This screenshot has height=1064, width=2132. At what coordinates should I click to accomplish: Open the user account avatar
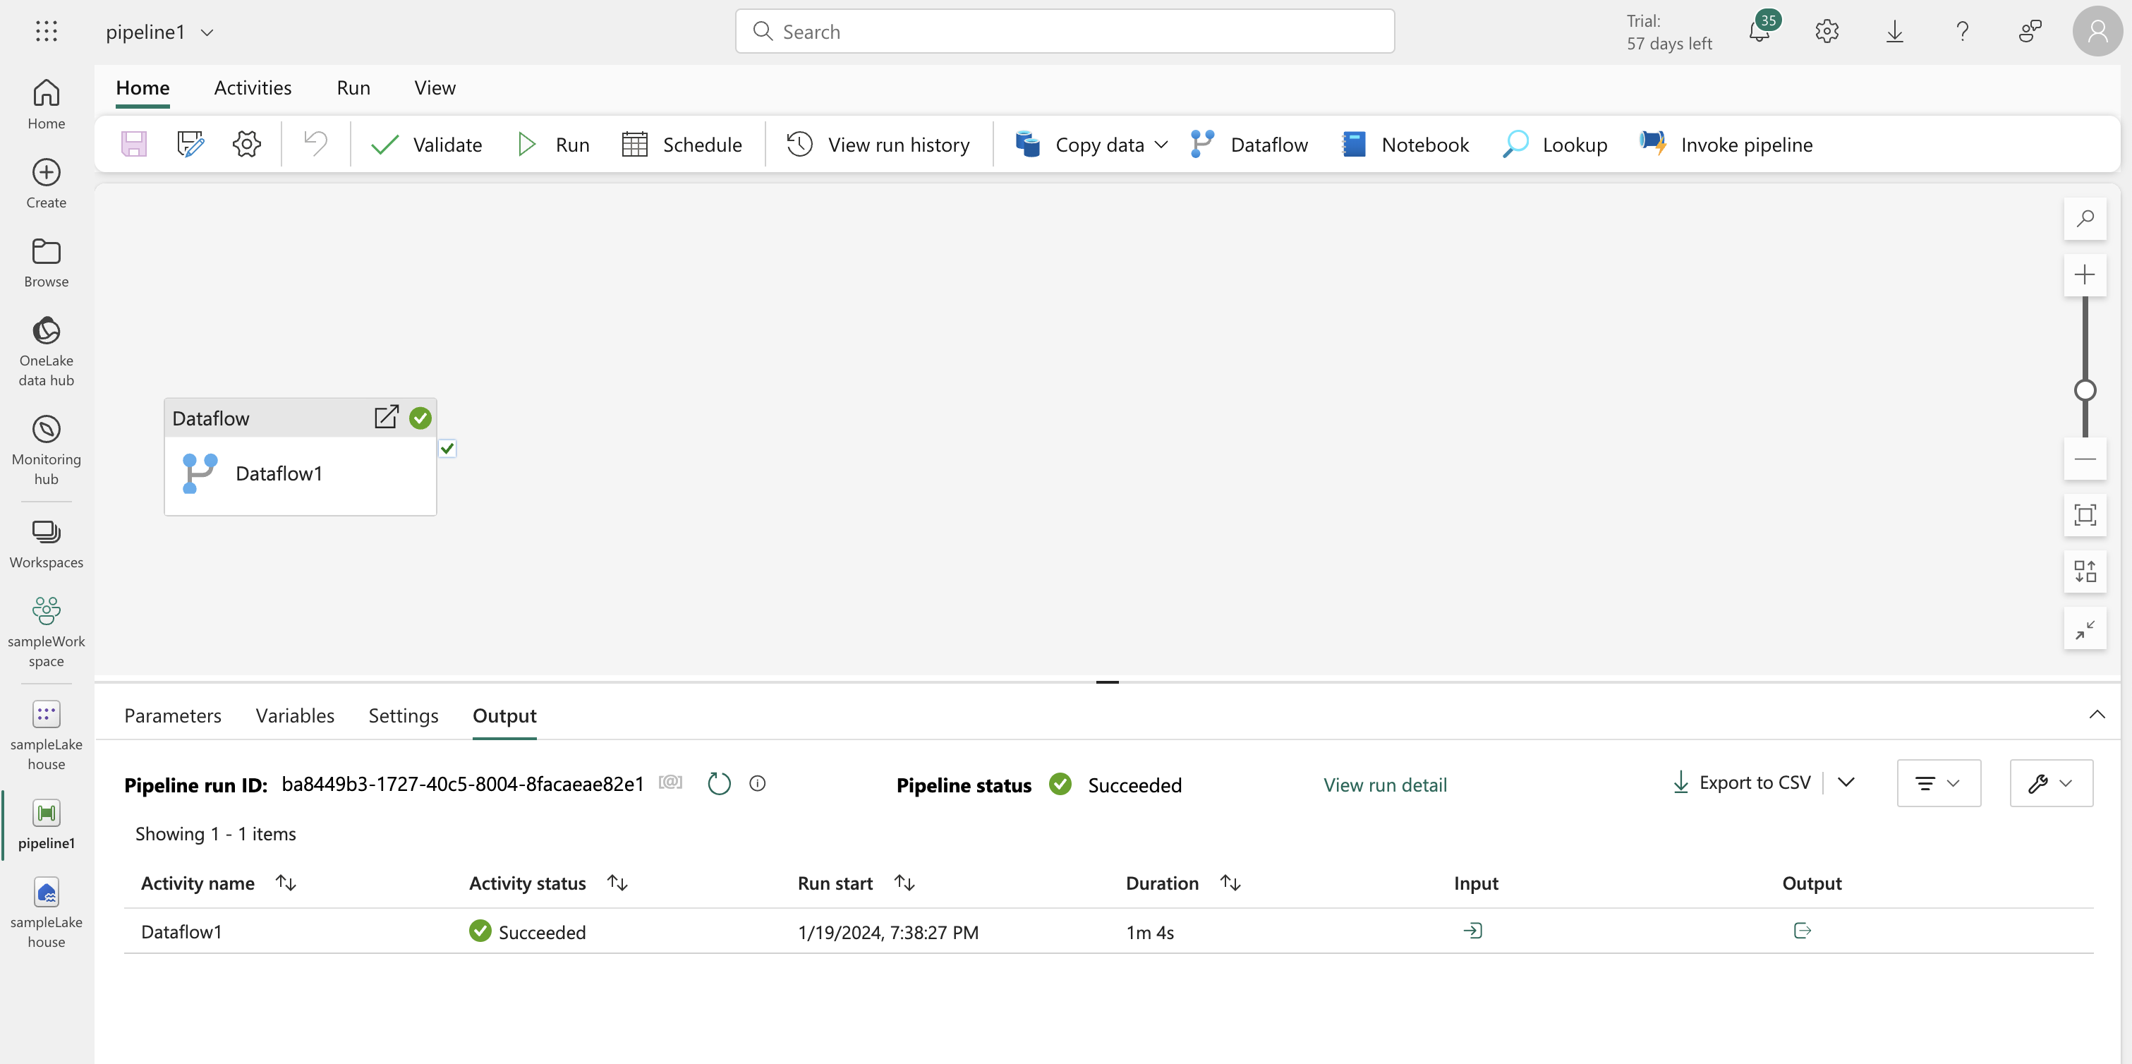click(2097, 32)
